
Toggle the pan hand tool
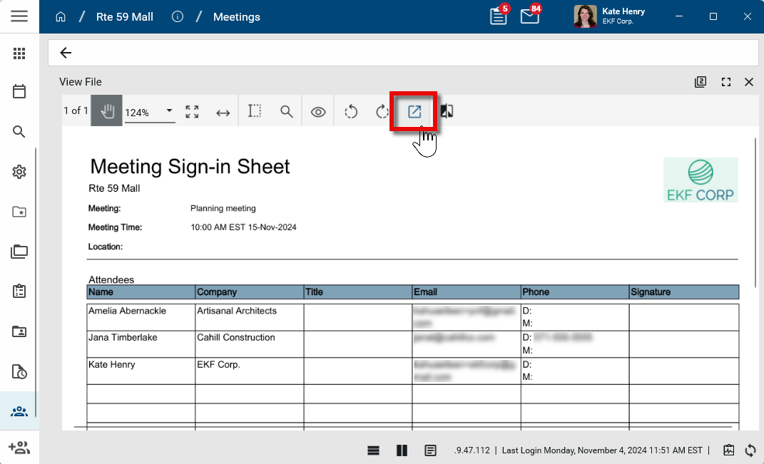coord(107,111)
